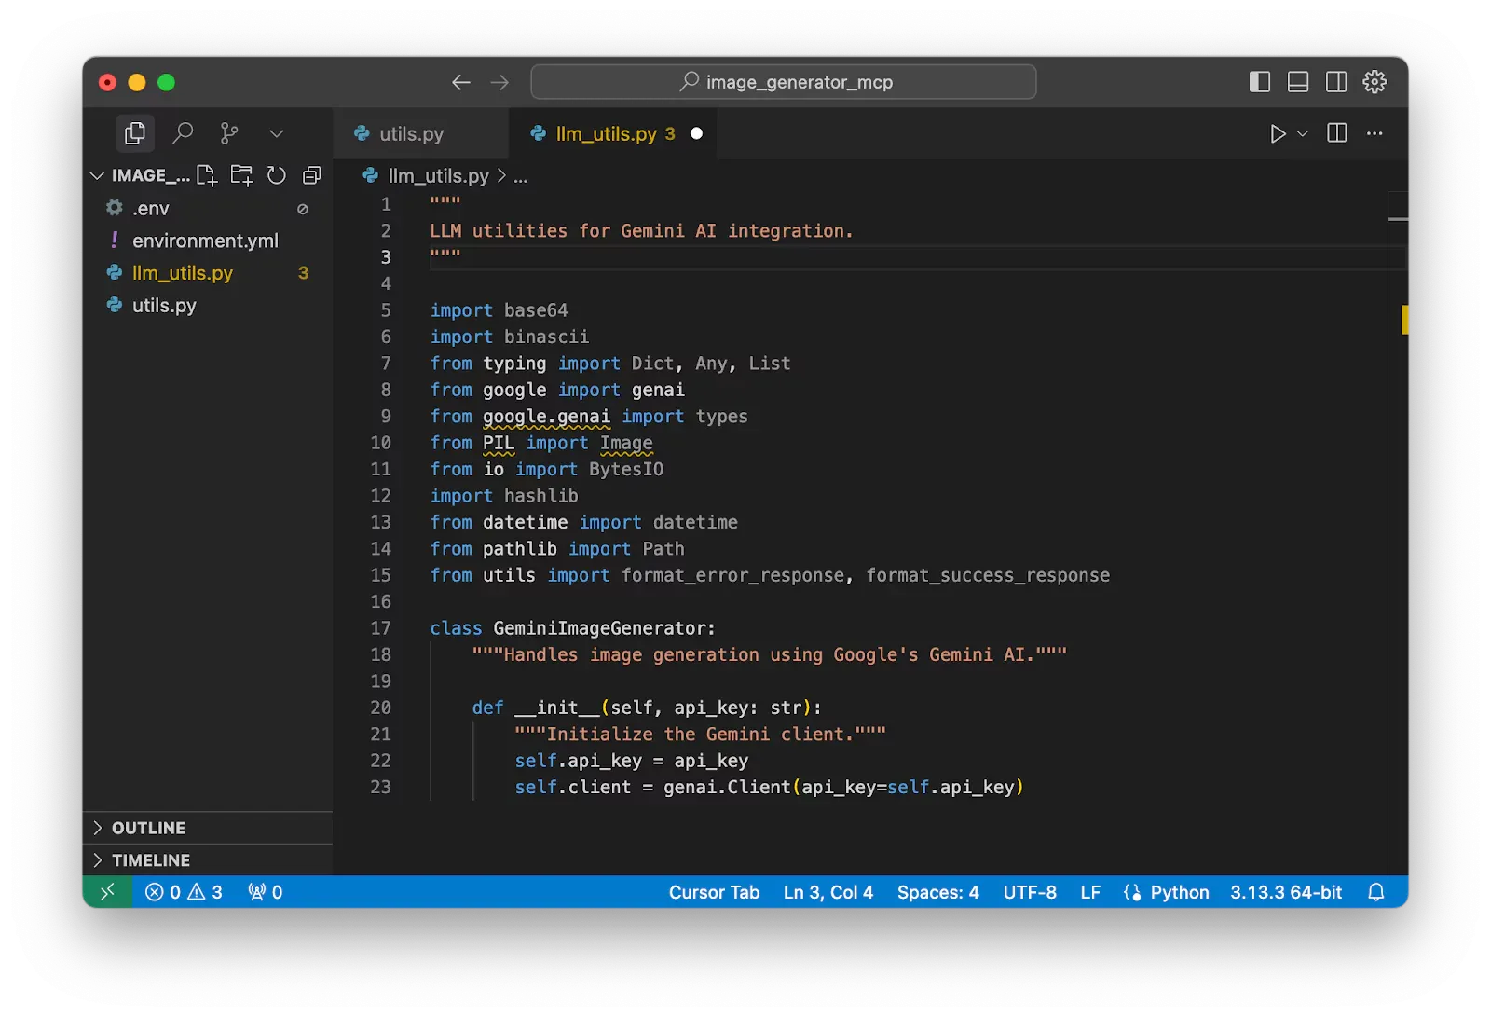Click the yellow exclamation icon of environment.yml
The image size is (1491, 1017).
click(x=115, y=241)
